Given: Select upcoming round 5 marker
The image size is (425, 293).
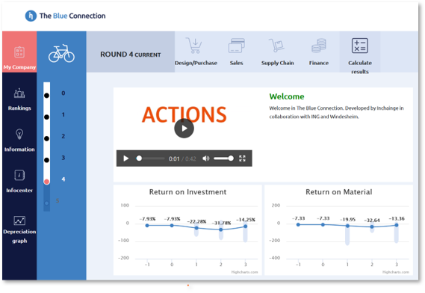Looking at the screenshot, I should click(x=46, y=203).
